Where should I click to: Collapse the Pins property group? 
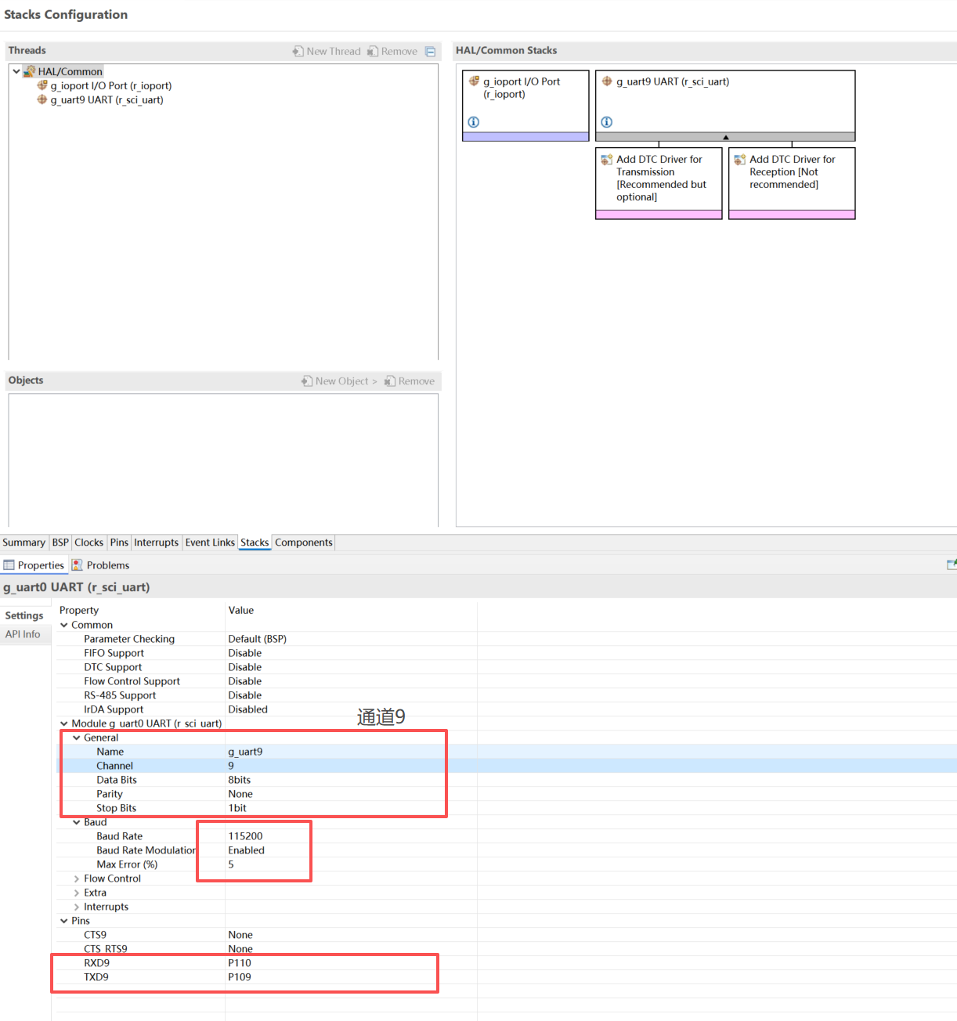(x=64, y=921)
